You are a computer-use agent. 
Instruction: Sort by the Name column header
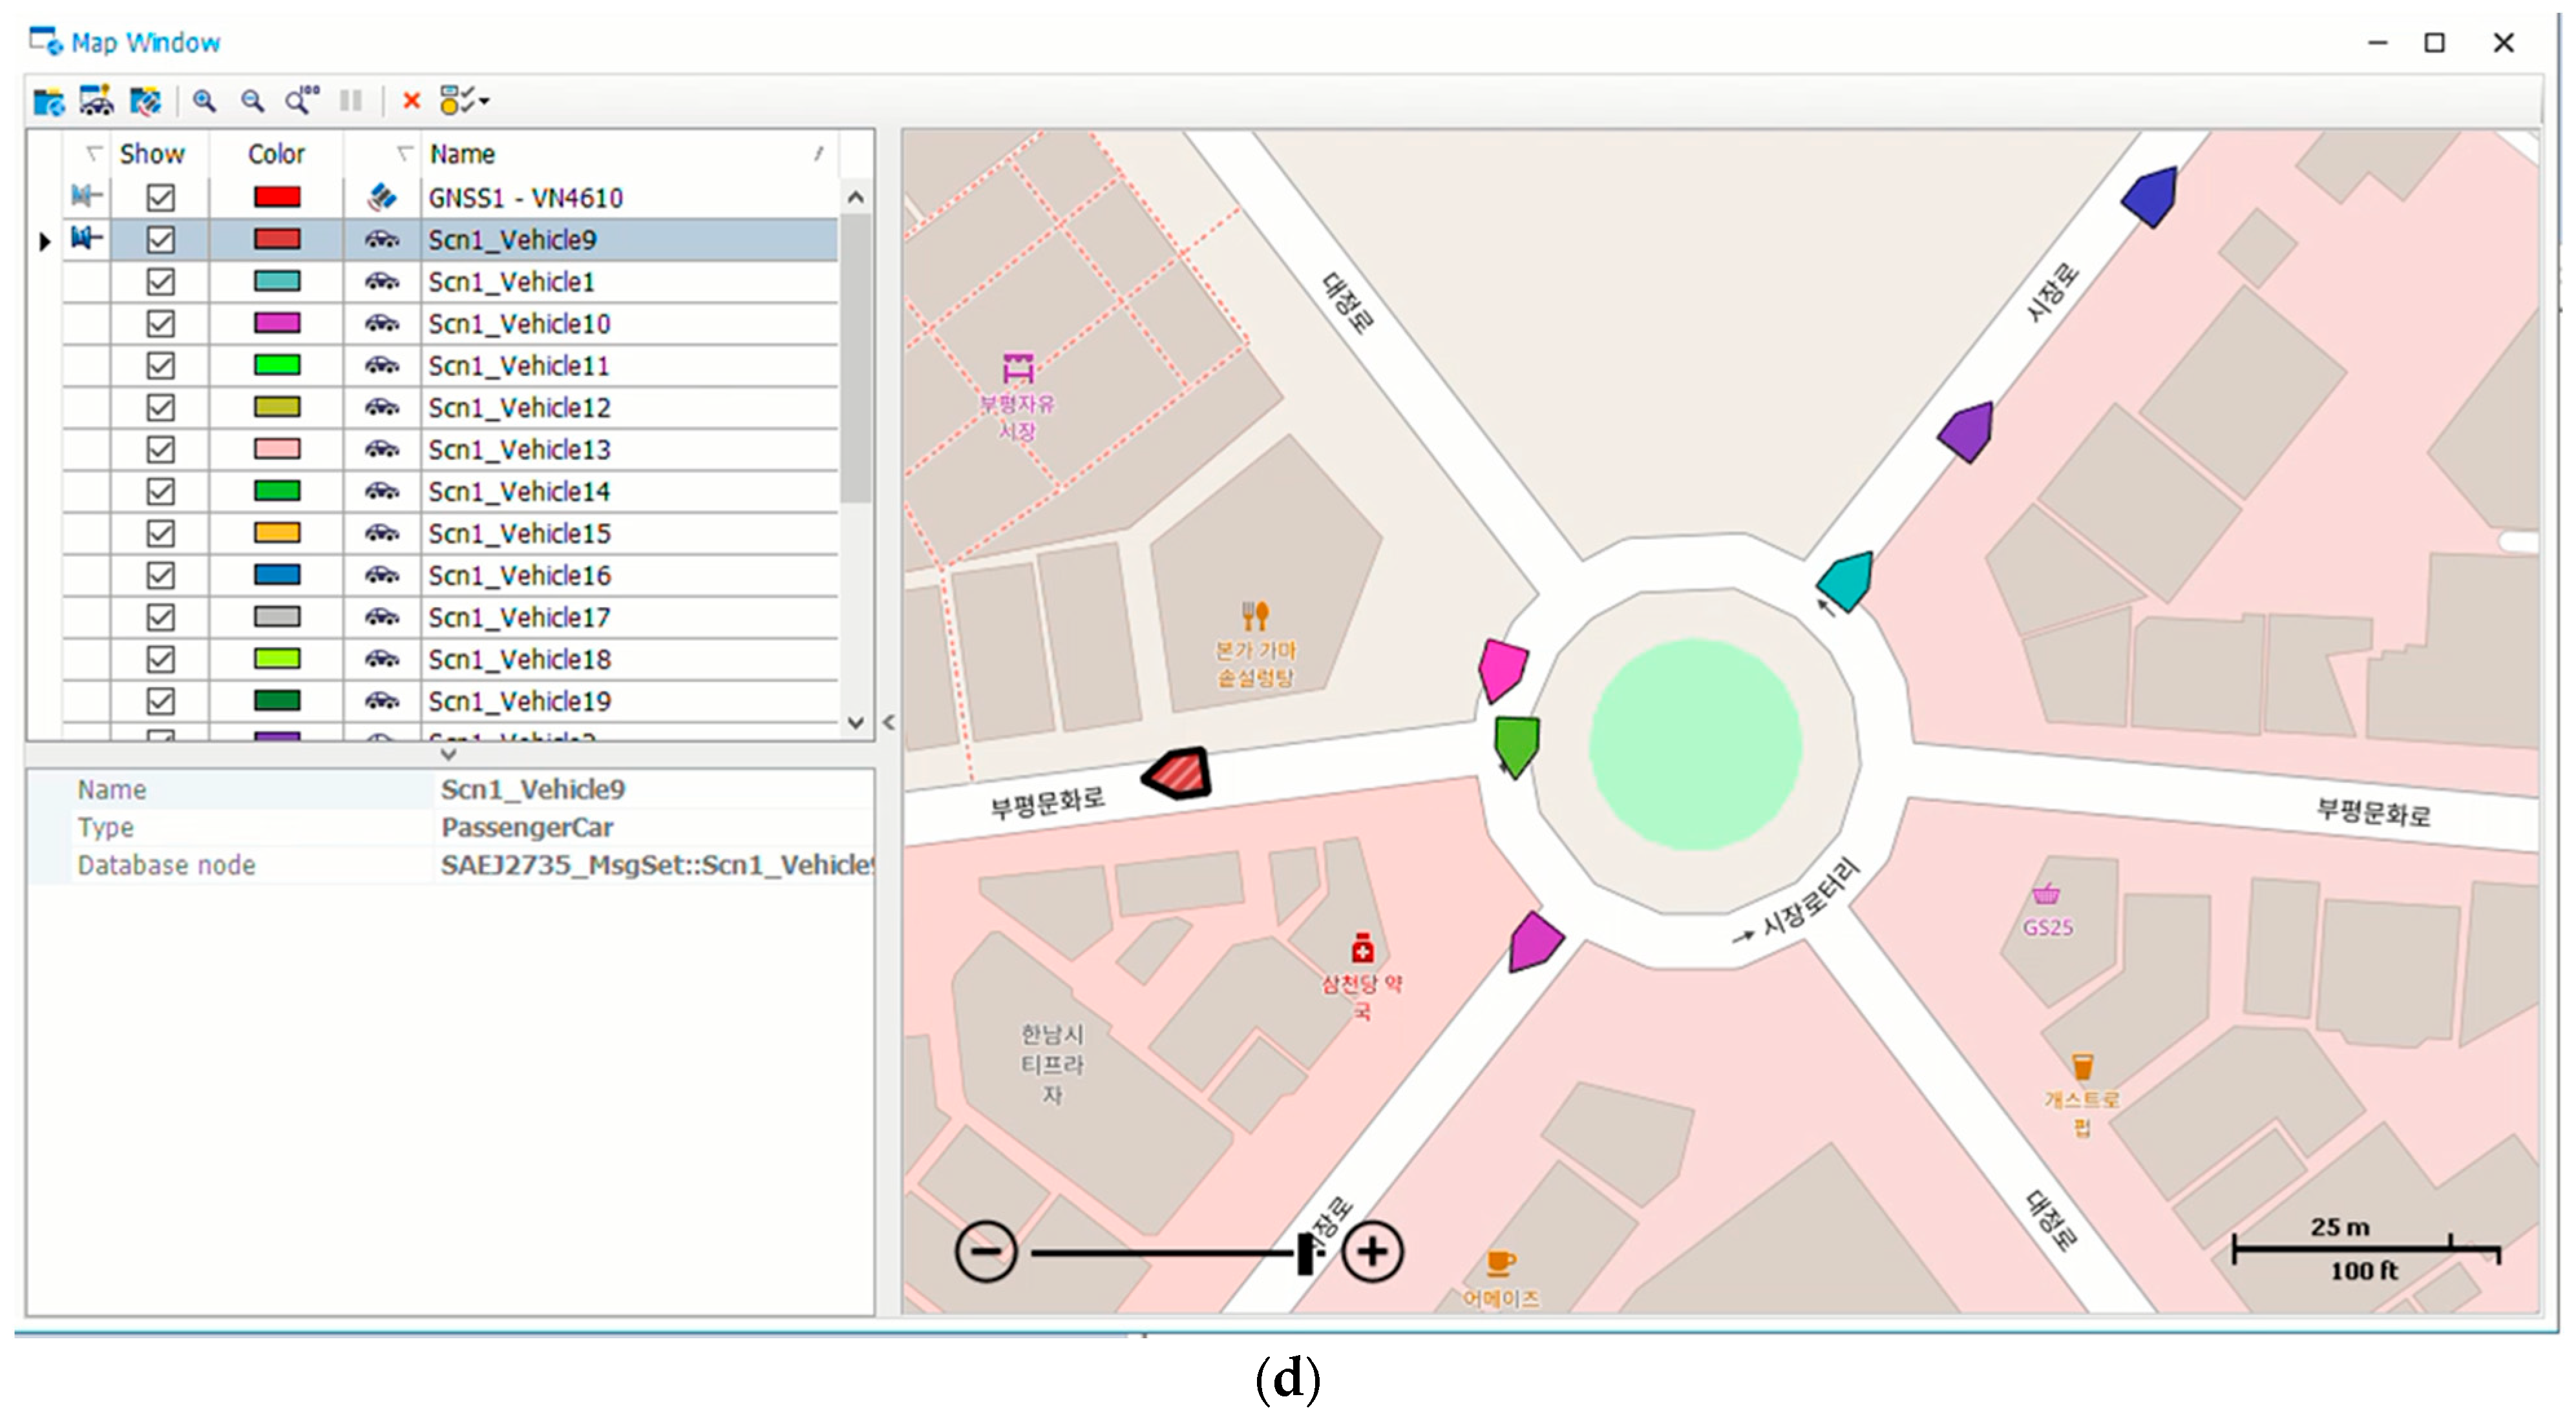point(462,154)
